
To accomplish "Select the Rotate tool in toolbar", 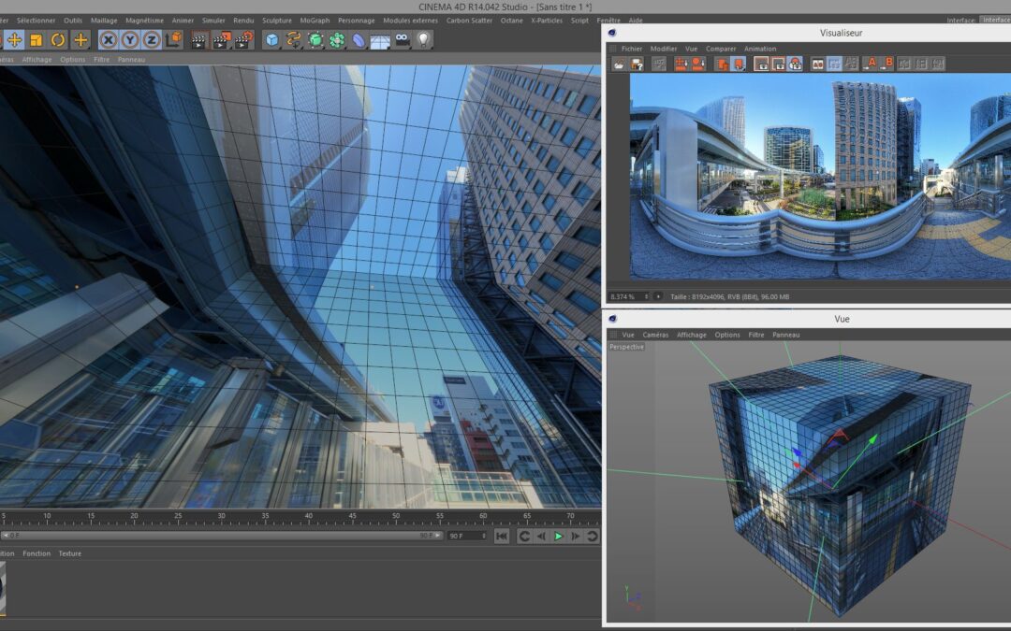I will click(58, 40).
